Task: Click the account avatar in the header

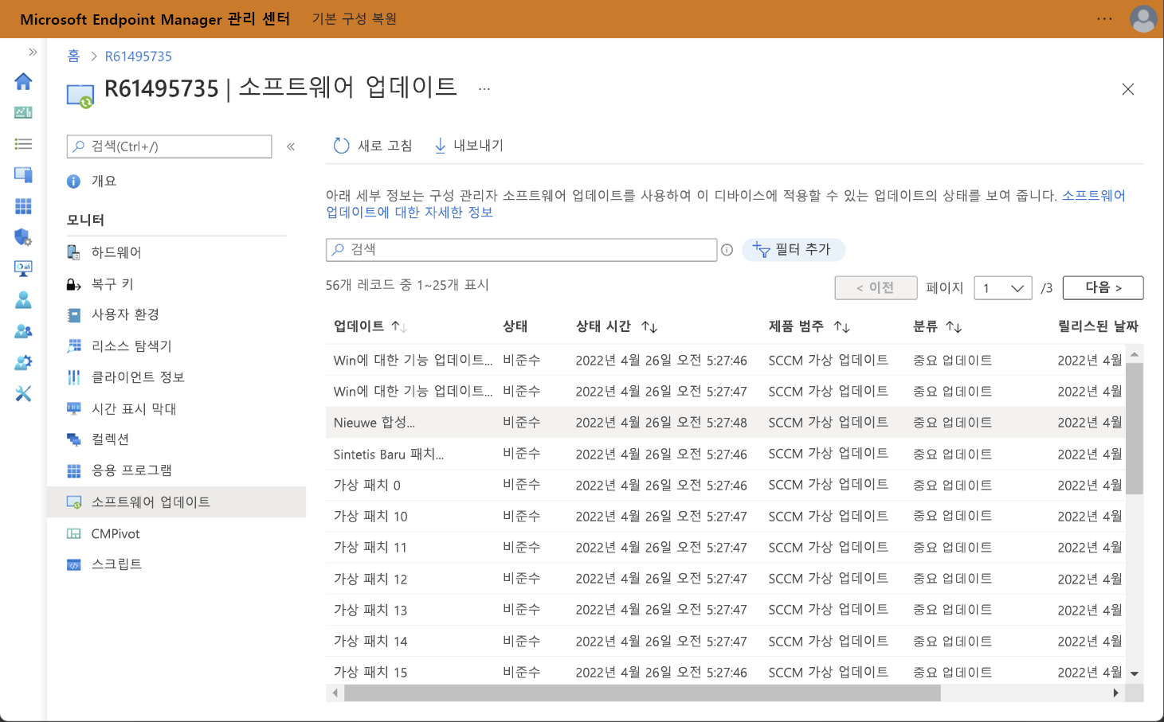Action: click(1143, 19)
